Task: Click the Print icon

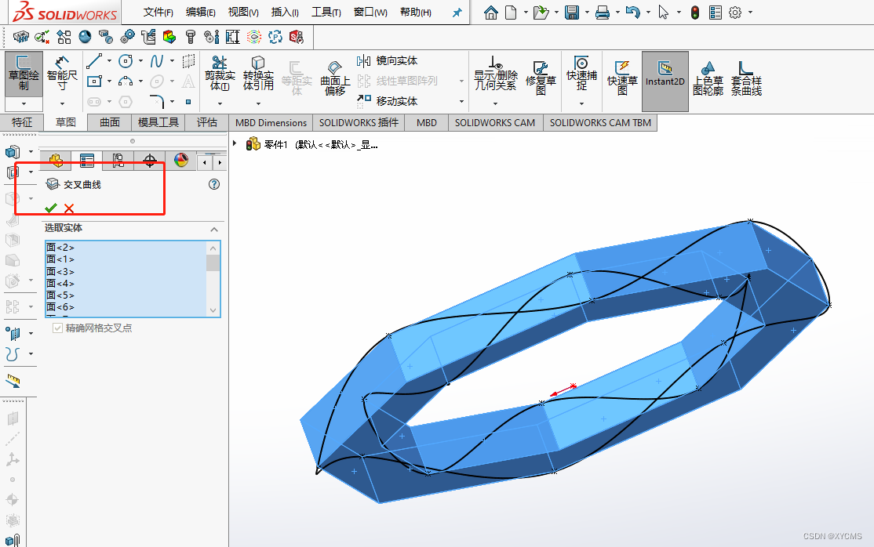Action: (602, 13)
